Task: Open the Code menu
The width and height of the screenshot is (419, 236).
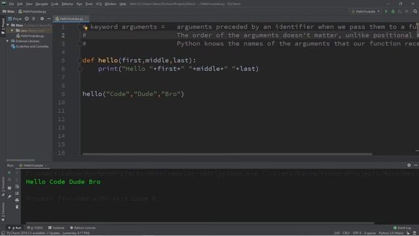Action: click(x=55, y=4)
